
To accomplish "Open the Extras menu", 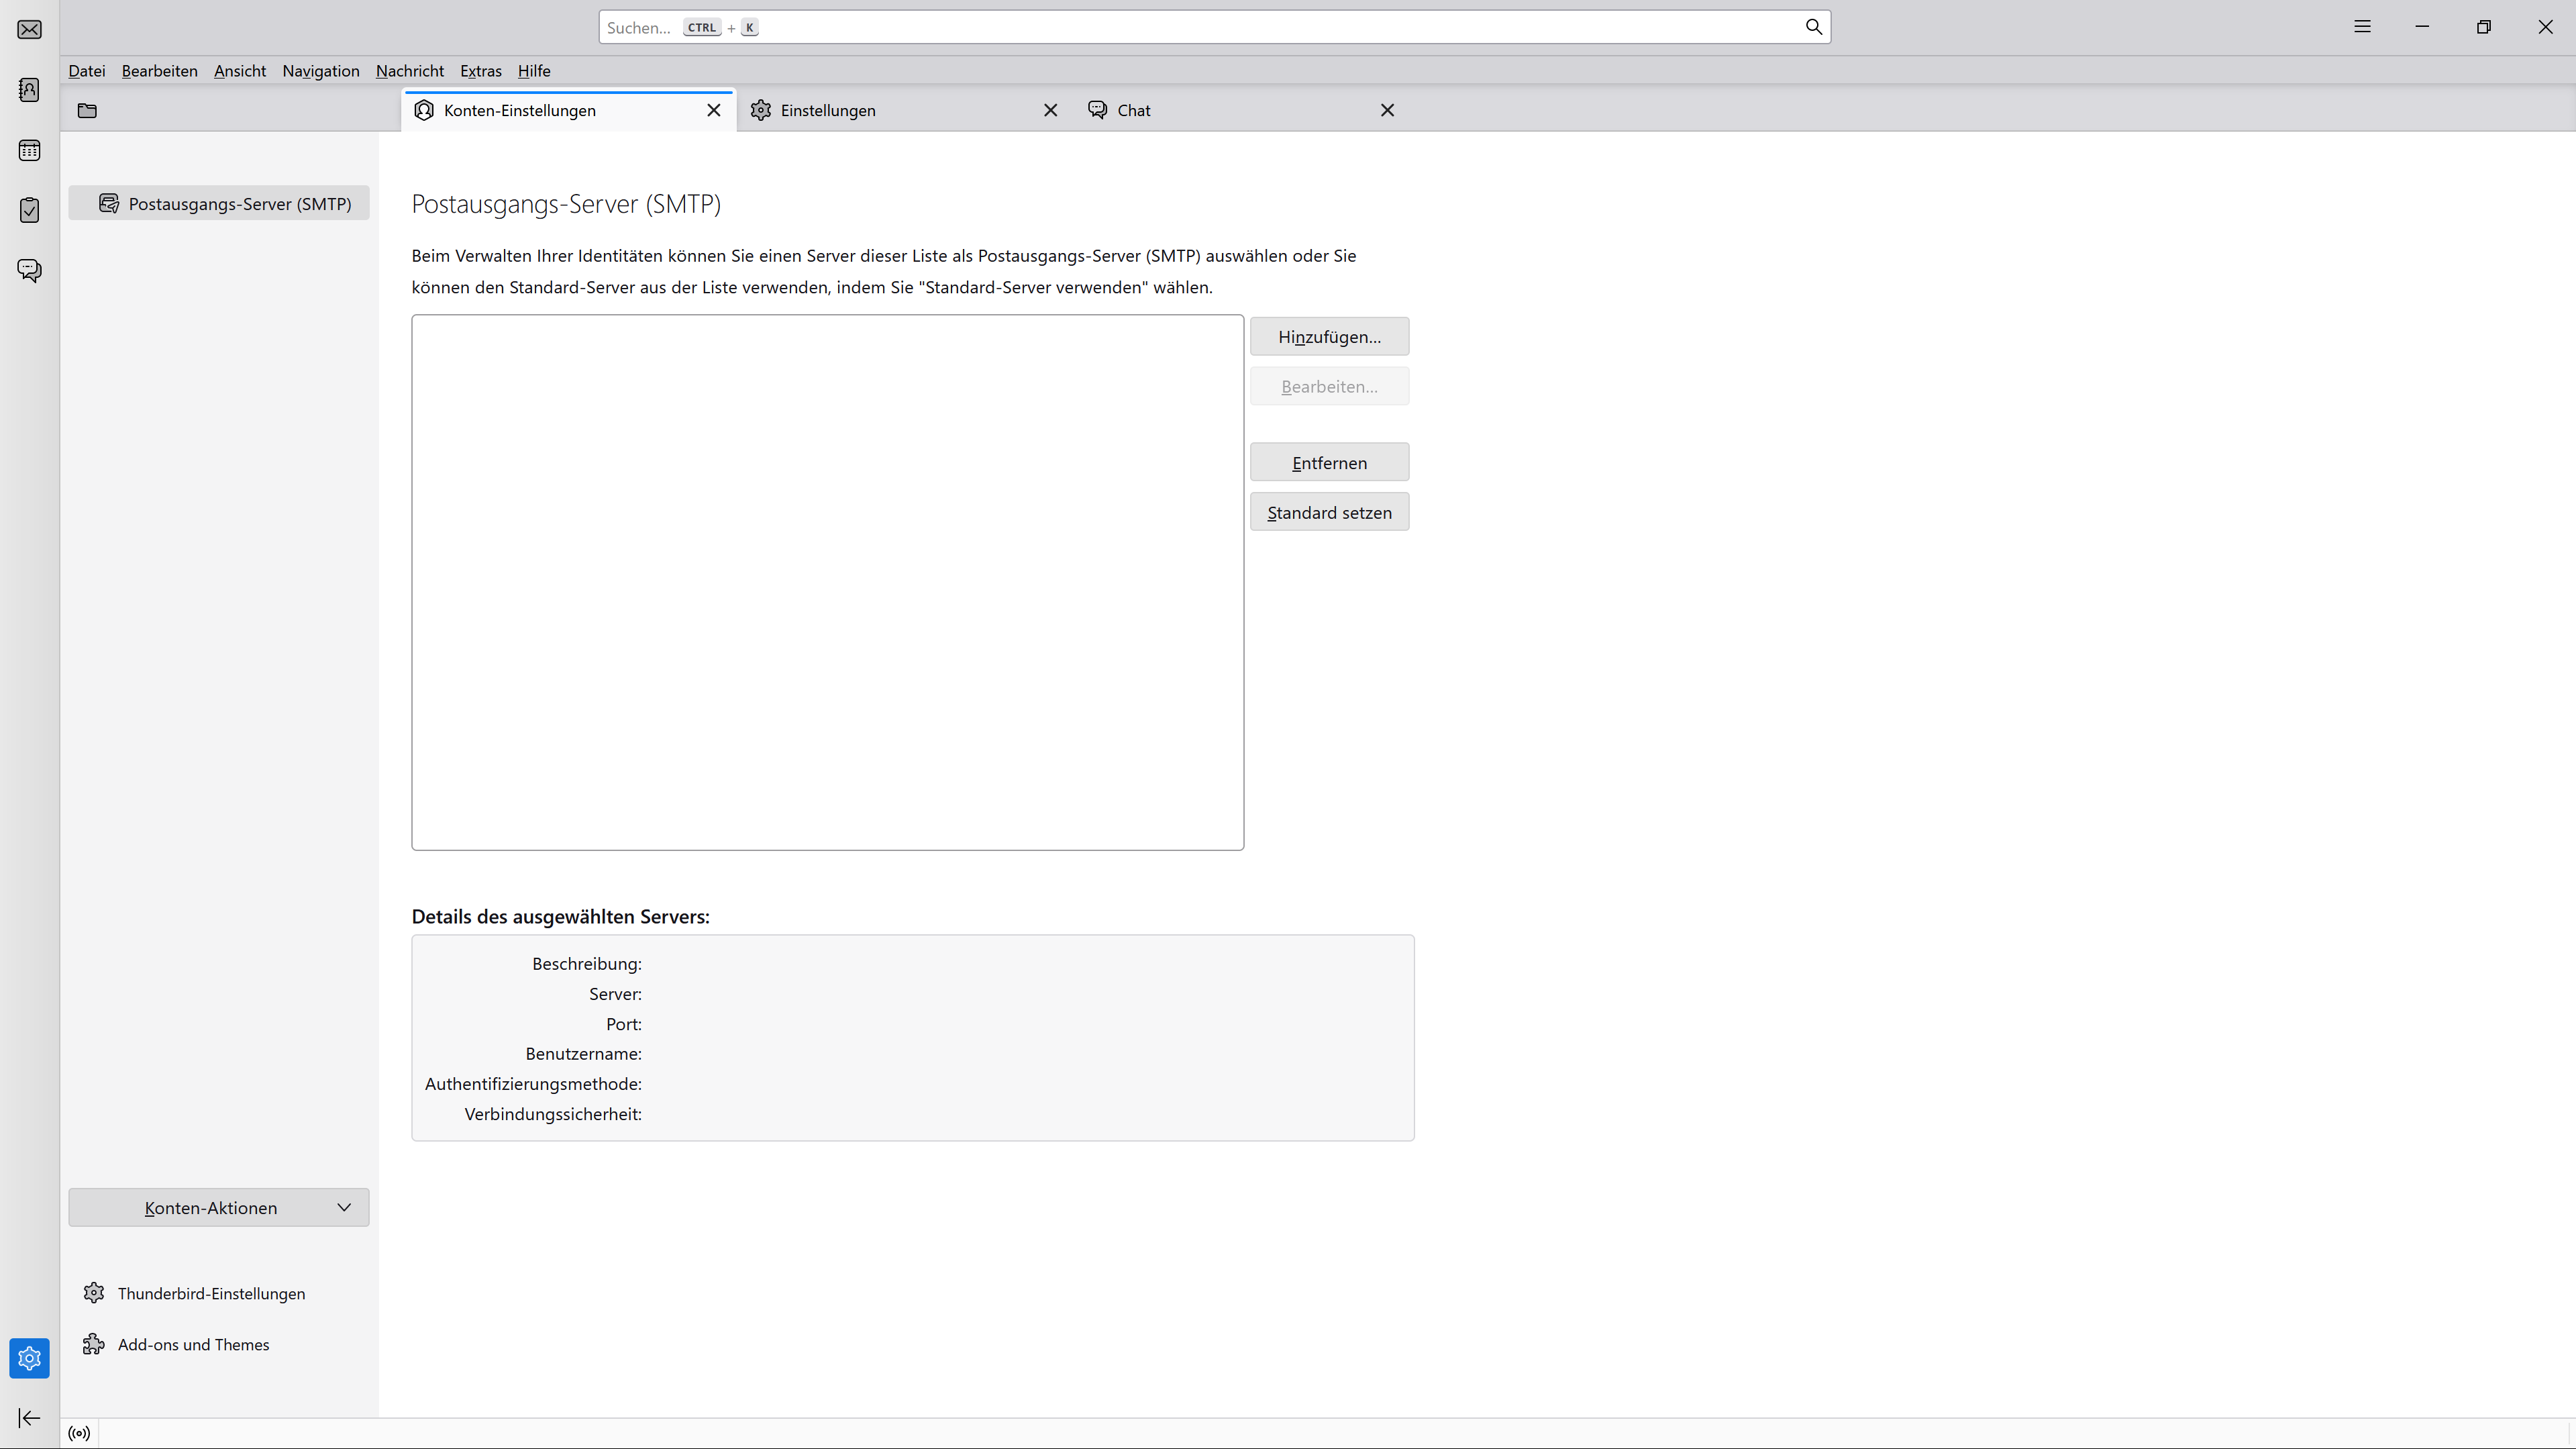I will coord(480,71).
